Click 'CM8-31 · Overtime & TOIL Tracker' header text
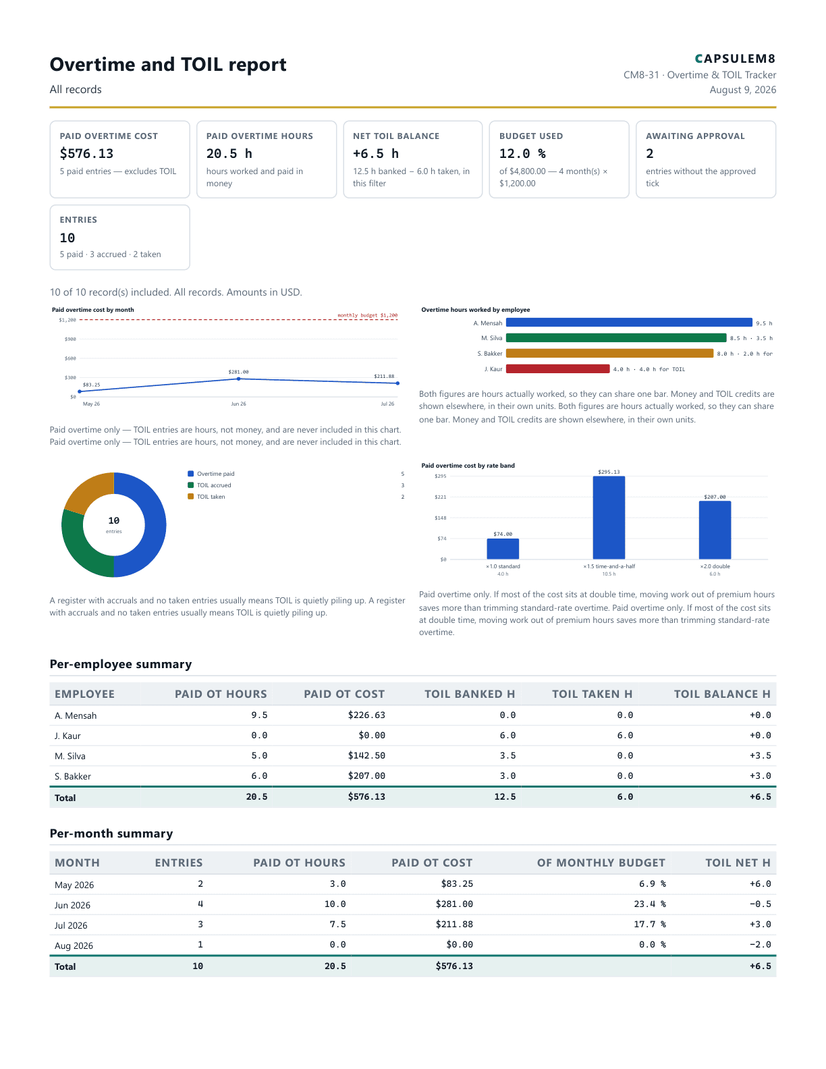Viewport: 826px width, 1069px height. 700,75
